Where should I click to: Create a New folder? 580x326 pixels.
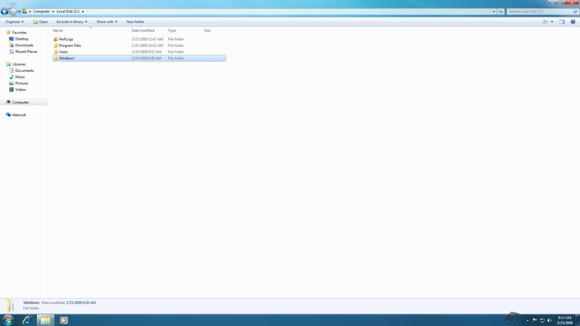[x=135, y=22]
